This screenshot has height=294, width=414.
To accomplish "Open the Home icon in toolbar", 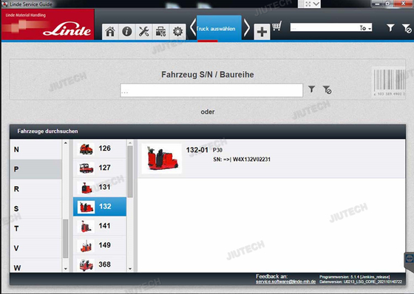I will coord(110,32).
